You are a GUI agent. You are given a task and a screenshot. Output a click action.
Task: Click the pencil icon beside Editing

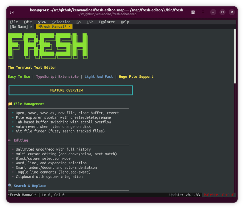click(x=10, y=140)
